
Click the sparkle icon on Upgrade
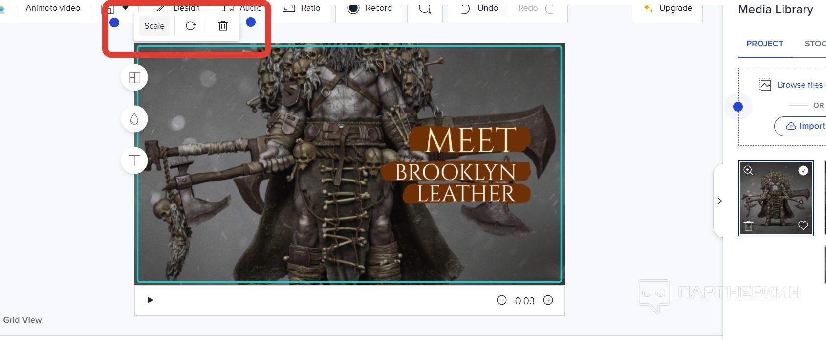point(648,8)
